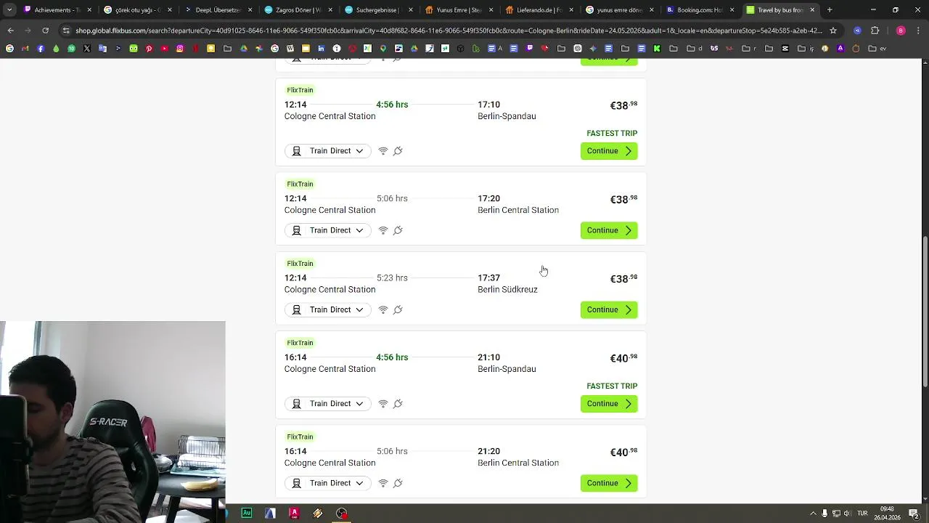Image resolution: width=929 pixels, height=523 pixels.
Task: Open CapCut bookmark icon
Action: coord(785,49)
